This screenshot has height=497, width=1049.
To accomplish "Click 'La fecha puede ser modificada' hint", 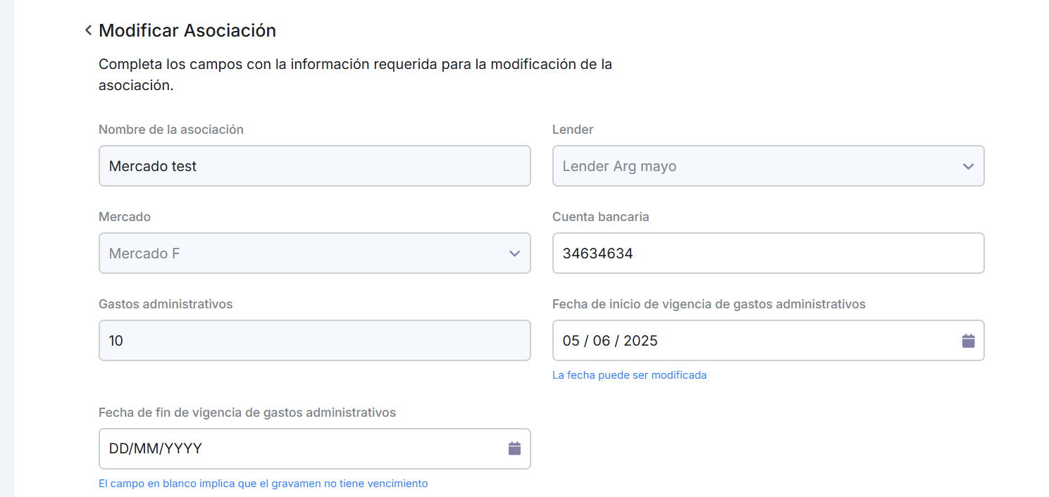I will [x=629, y=375].
